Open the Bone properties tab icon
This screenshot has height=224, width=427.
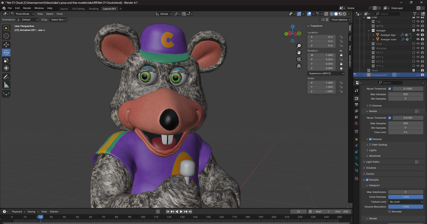click(357, 164)
